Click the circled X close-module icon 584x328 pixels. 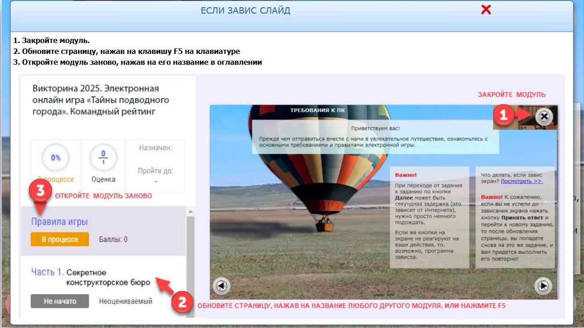pyautogui.click(x=544, y=116)
